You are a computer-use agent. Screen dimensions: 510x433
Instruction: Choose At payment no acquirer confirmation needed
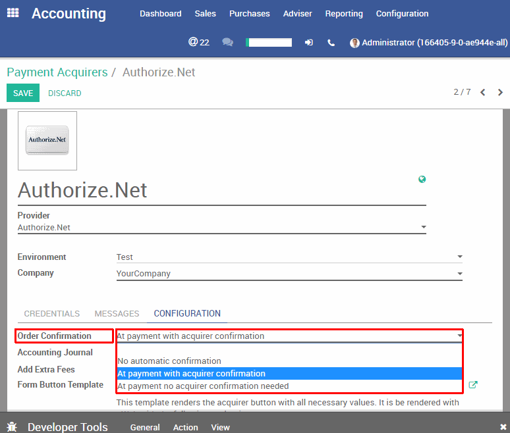click(289, 386)
